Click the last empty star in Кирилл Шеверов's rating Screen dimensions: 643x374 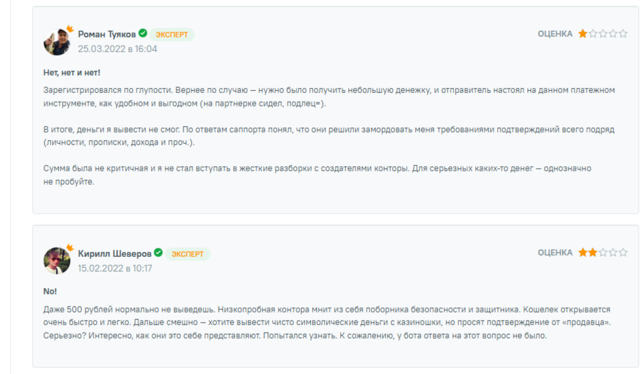pos(623,252)
